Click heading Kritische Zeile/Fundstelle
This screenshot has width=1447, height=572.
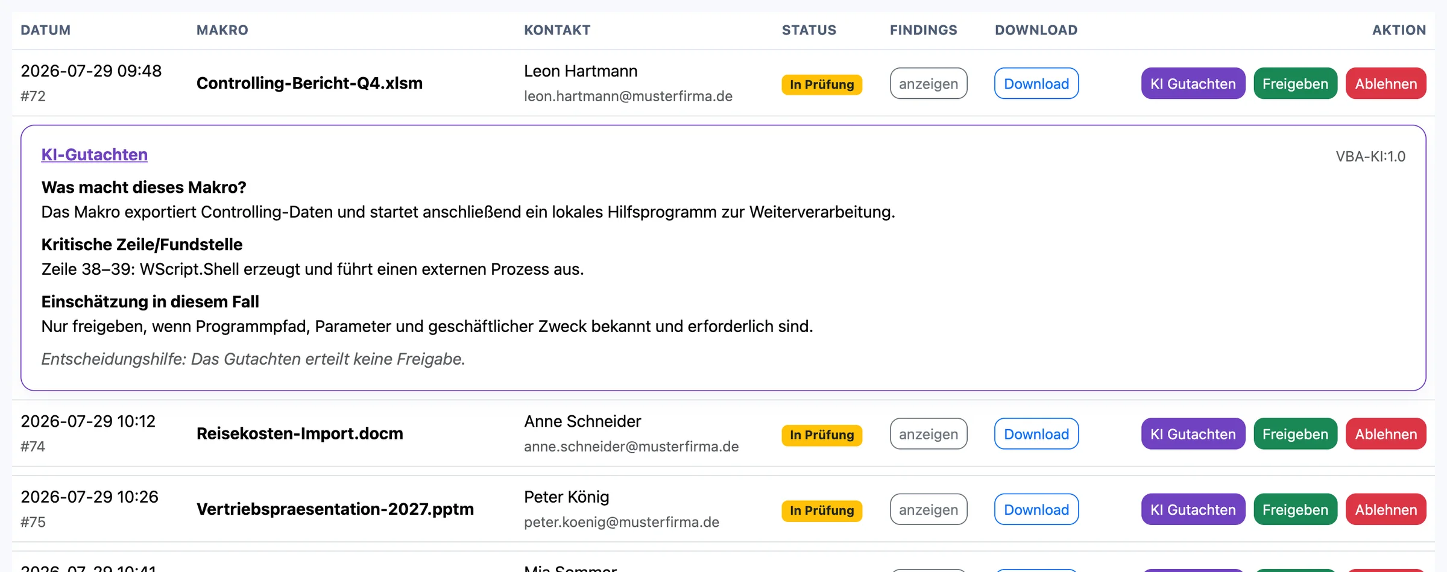pyautogui.click(x=142, y=245)
